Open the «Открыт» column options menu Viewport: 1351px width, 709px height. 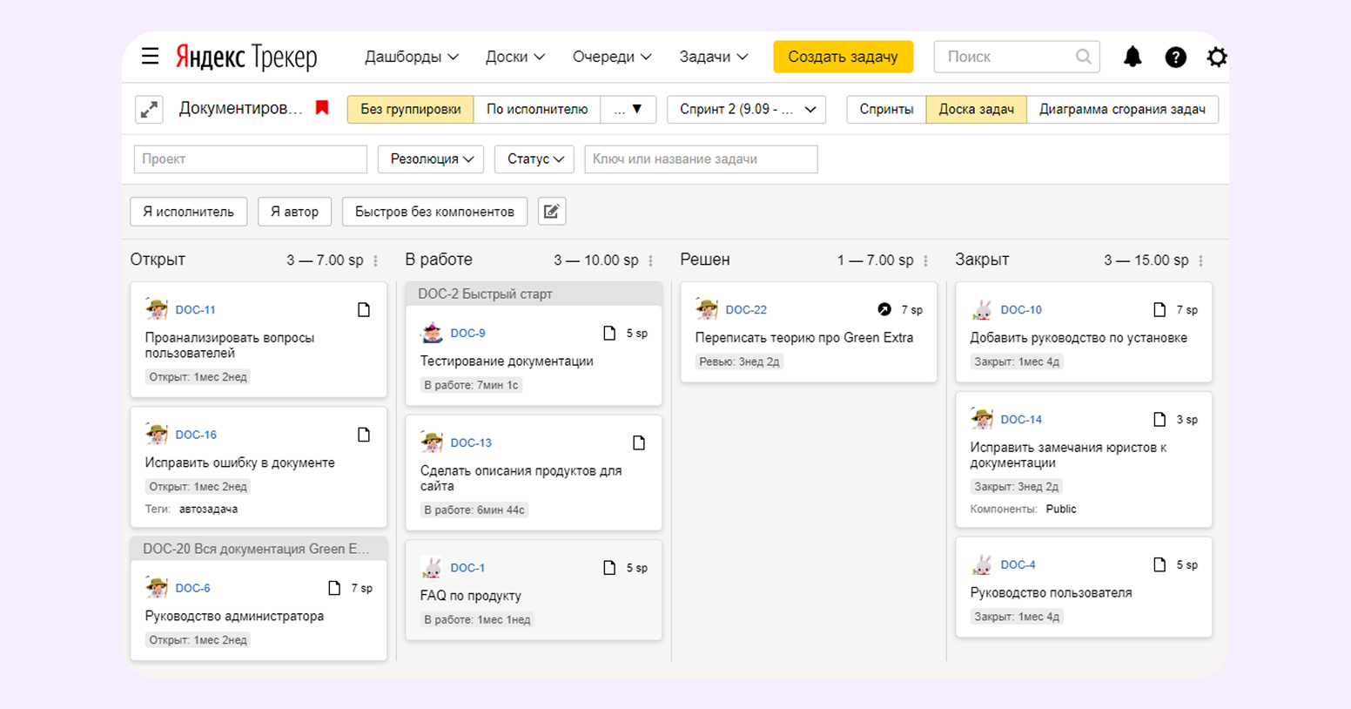[x=376, y=260]
